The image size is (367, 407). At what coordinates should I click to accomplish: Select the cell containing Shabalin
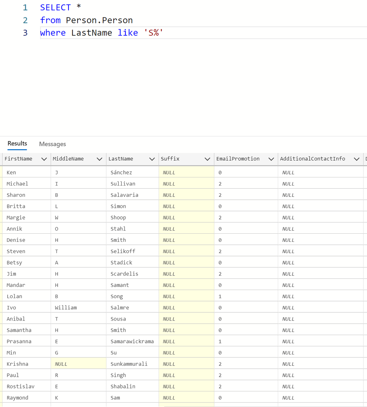132,386
